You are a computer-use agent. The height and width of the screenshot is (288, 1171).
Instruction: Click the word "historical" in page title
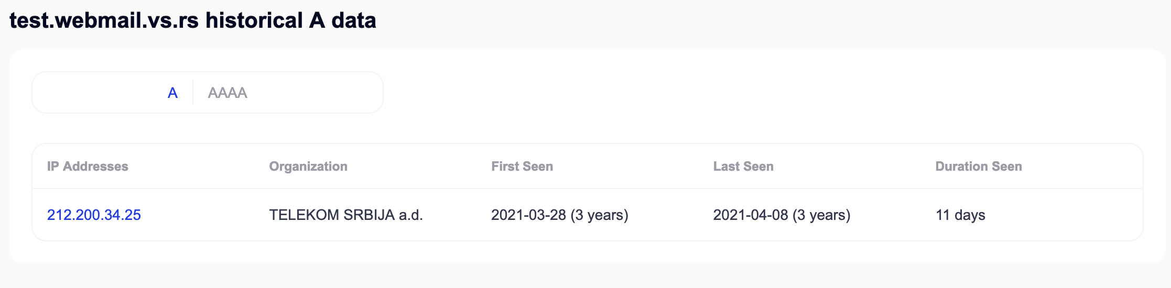[254, 20]
